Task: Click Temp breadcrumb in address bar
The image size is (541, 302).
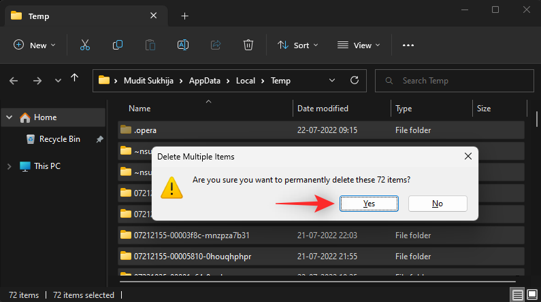Action: click(280, 81)
